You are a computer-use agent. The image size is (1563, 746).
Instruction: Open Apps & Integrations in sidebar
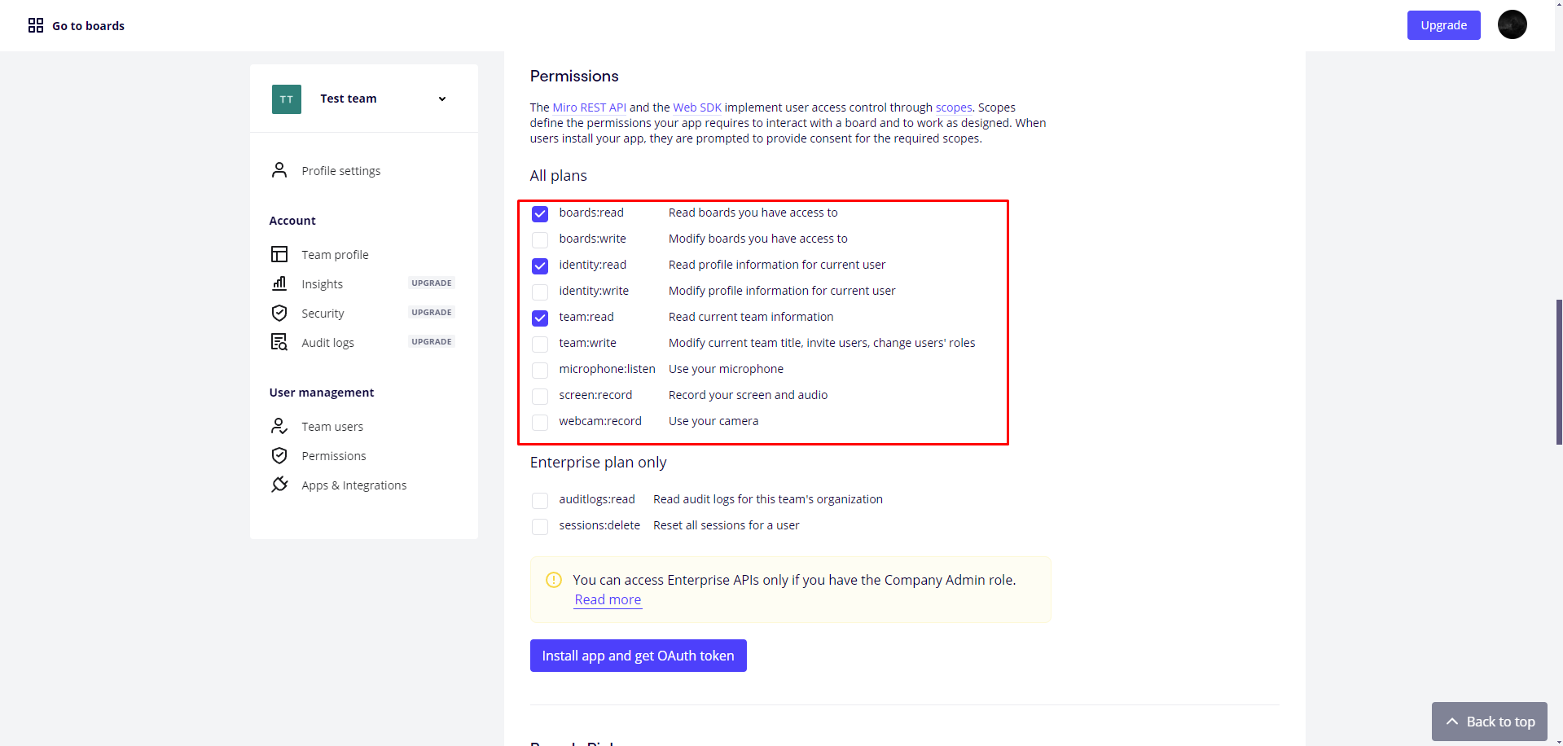coord(353,485)
